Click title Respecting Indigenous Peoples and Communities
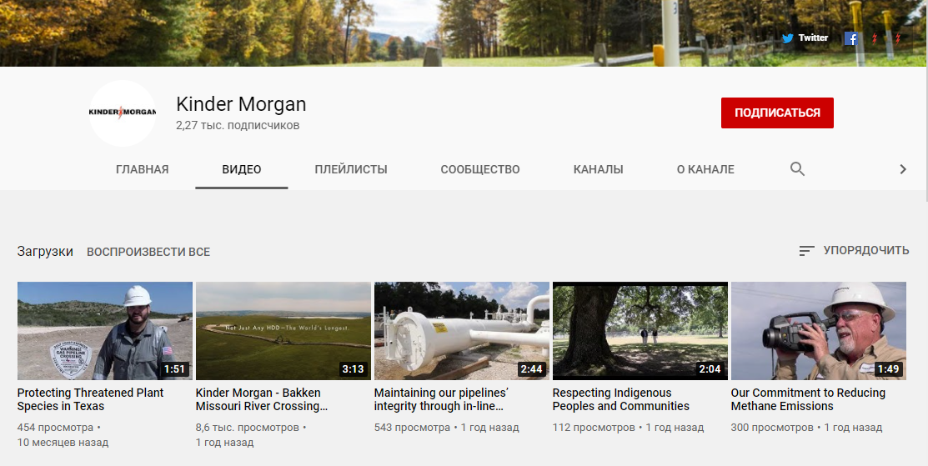The width and height of the screenshot is (928, 466). [621, 399]
